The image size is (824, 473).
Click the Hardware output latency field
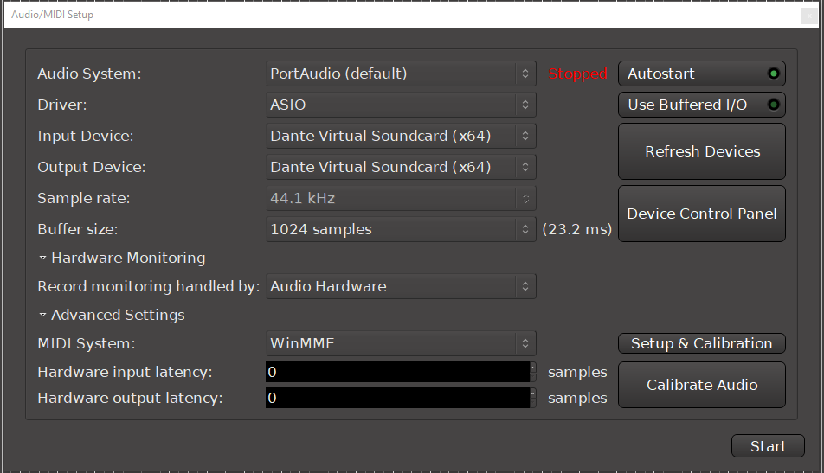[x=396, y=399]
